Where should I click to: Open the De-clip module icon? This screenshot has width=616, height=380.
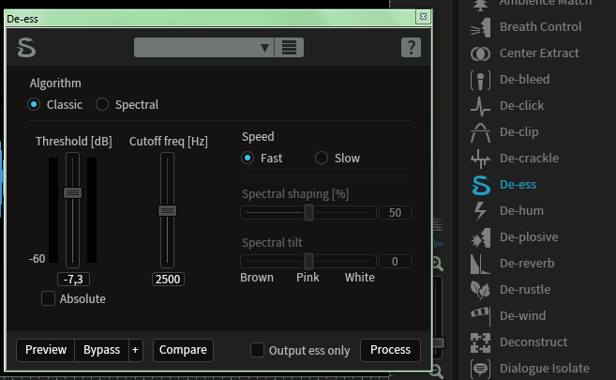[x=480, y=132]
